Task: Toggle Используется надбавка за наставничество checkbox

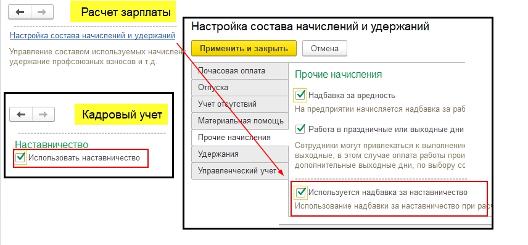Action: pos(300,193)
